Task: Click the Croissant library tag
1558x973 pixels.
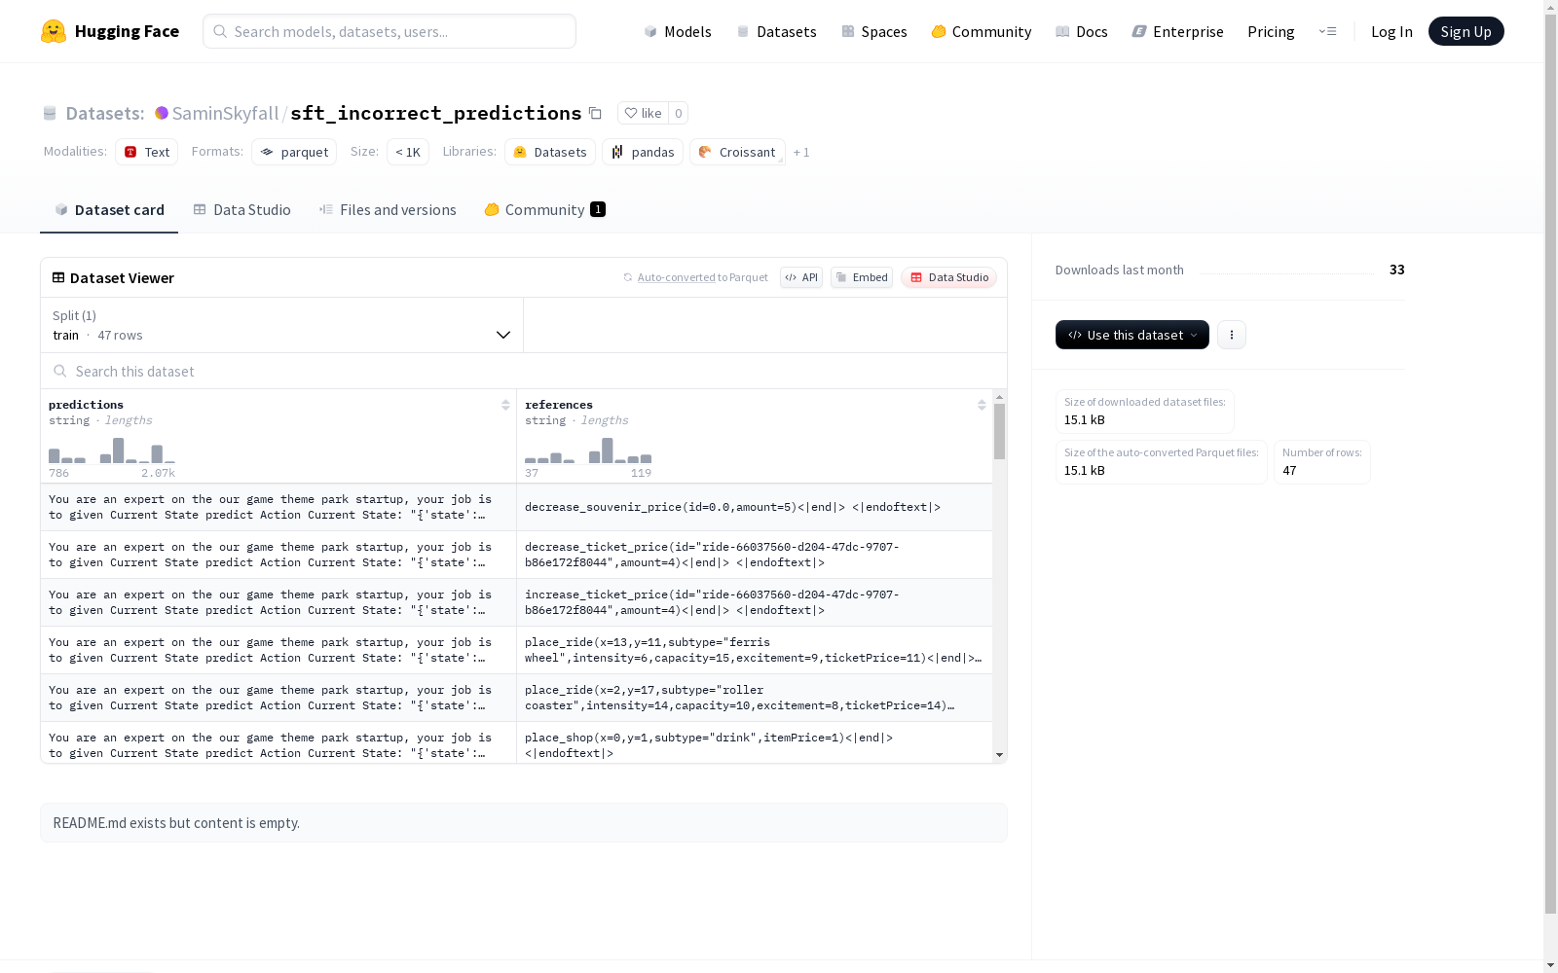Action: click(x=737, y=152)
